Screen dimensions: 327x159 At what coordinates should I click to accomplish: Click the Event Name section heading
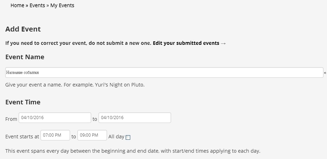[x=25, y=57]
